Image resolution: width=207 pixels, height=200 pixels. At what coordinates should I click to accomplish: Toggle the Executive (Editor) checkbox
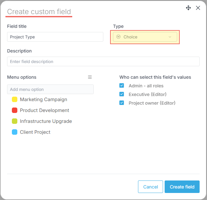(122, 94)
